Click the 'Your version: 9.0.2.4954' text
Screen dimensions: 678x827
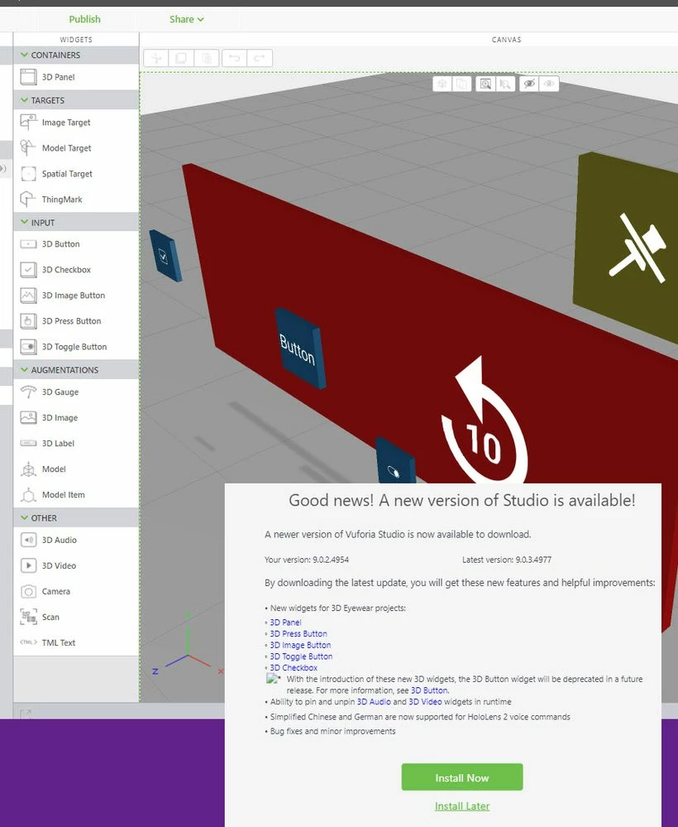tap(307, 560)
